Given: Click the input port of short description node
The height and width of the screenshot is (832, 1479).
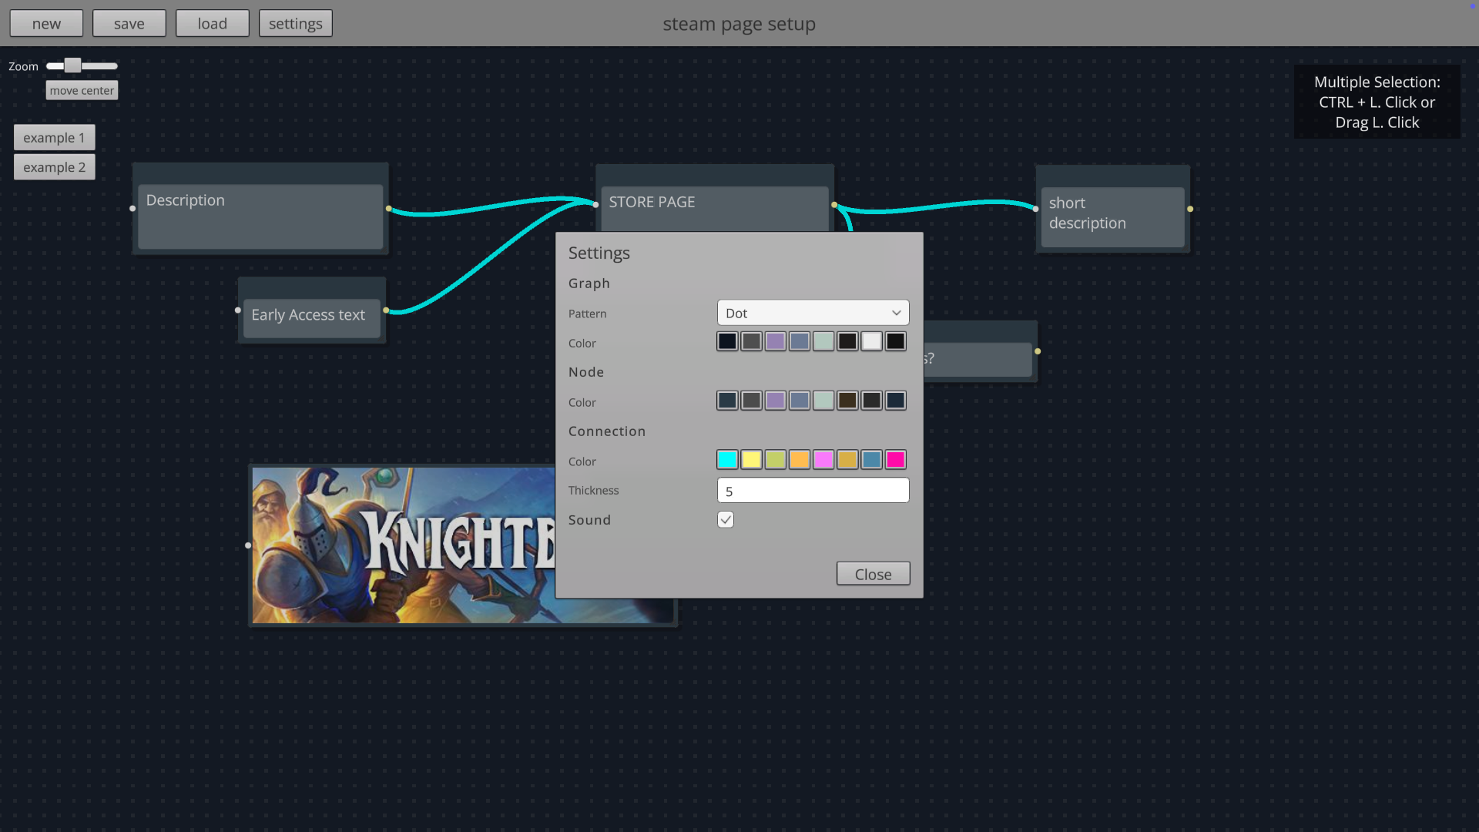Looking at the screenshot, I should 1035,208.
